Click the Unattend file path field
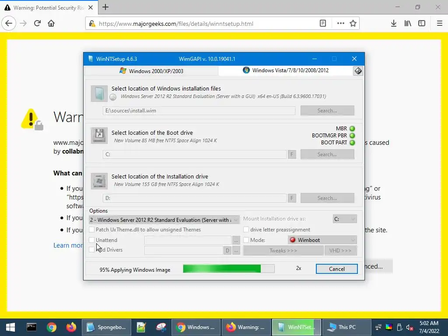 click(x=188, y=240)
